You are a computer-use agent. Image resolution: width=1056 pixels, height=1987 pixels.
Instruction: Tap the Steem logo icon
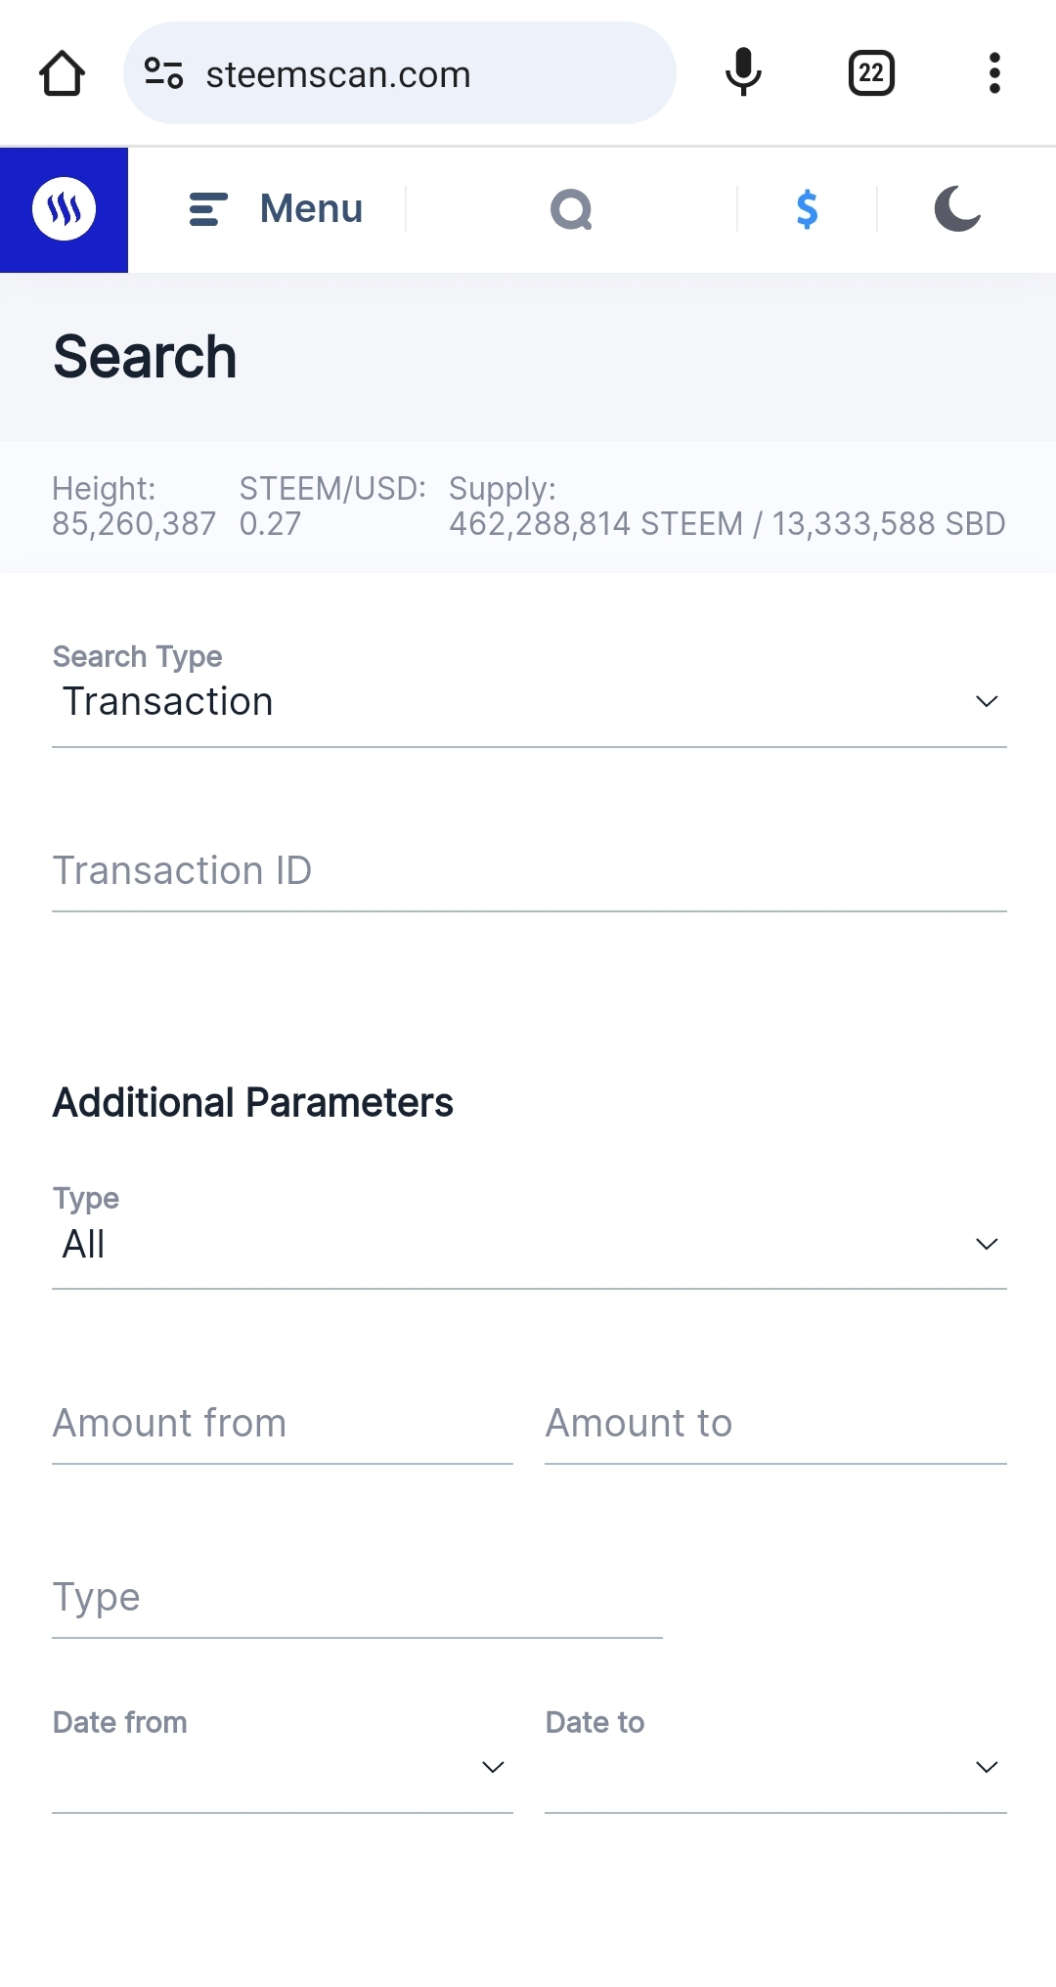(x=64, y=209)
